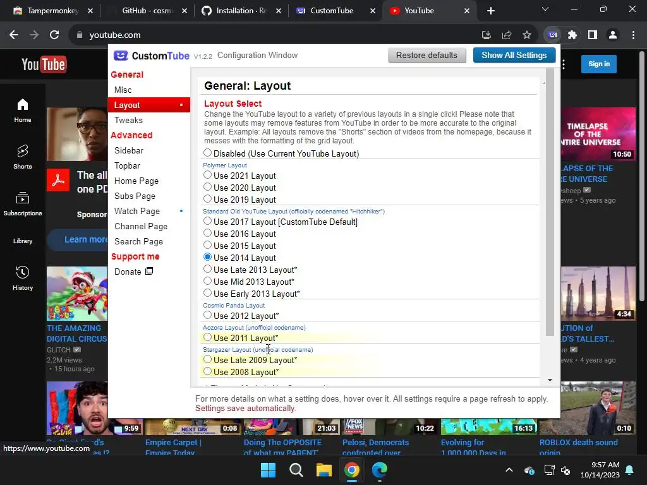
Task: Click the CustomTube logo in config window
Action: tap(152, 56)
